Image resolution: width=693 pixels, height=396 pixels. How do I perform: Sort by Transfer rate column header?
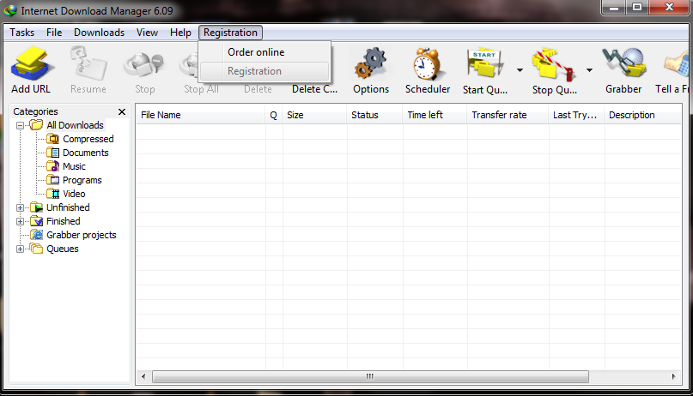click(508, 115)
